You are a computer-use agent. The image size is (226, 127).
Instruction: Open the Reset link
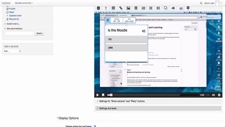[x=12, y=12]
